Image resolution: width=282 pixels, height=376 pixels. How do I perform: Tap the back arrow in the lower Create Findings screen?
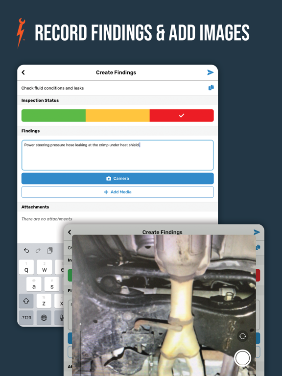coord(70,232)
